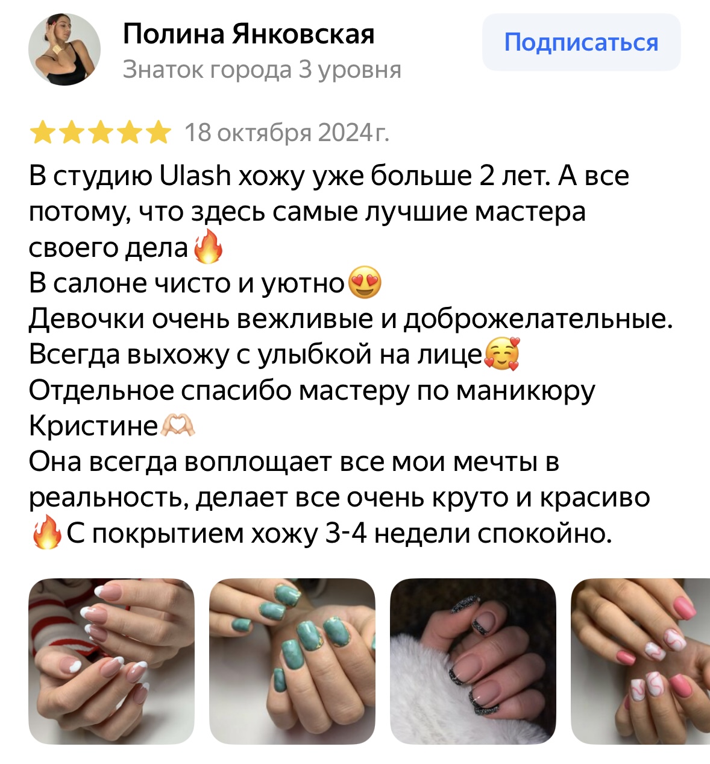This screenshot has width=710, height=764.
Task: Click the fourth rating star
Action: (129, 133)
